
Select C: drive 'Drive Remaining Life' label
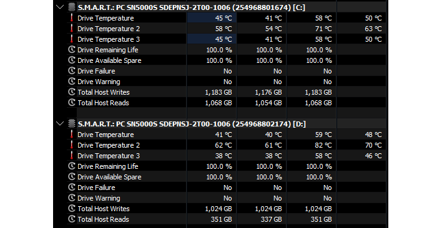click(107, 50)
